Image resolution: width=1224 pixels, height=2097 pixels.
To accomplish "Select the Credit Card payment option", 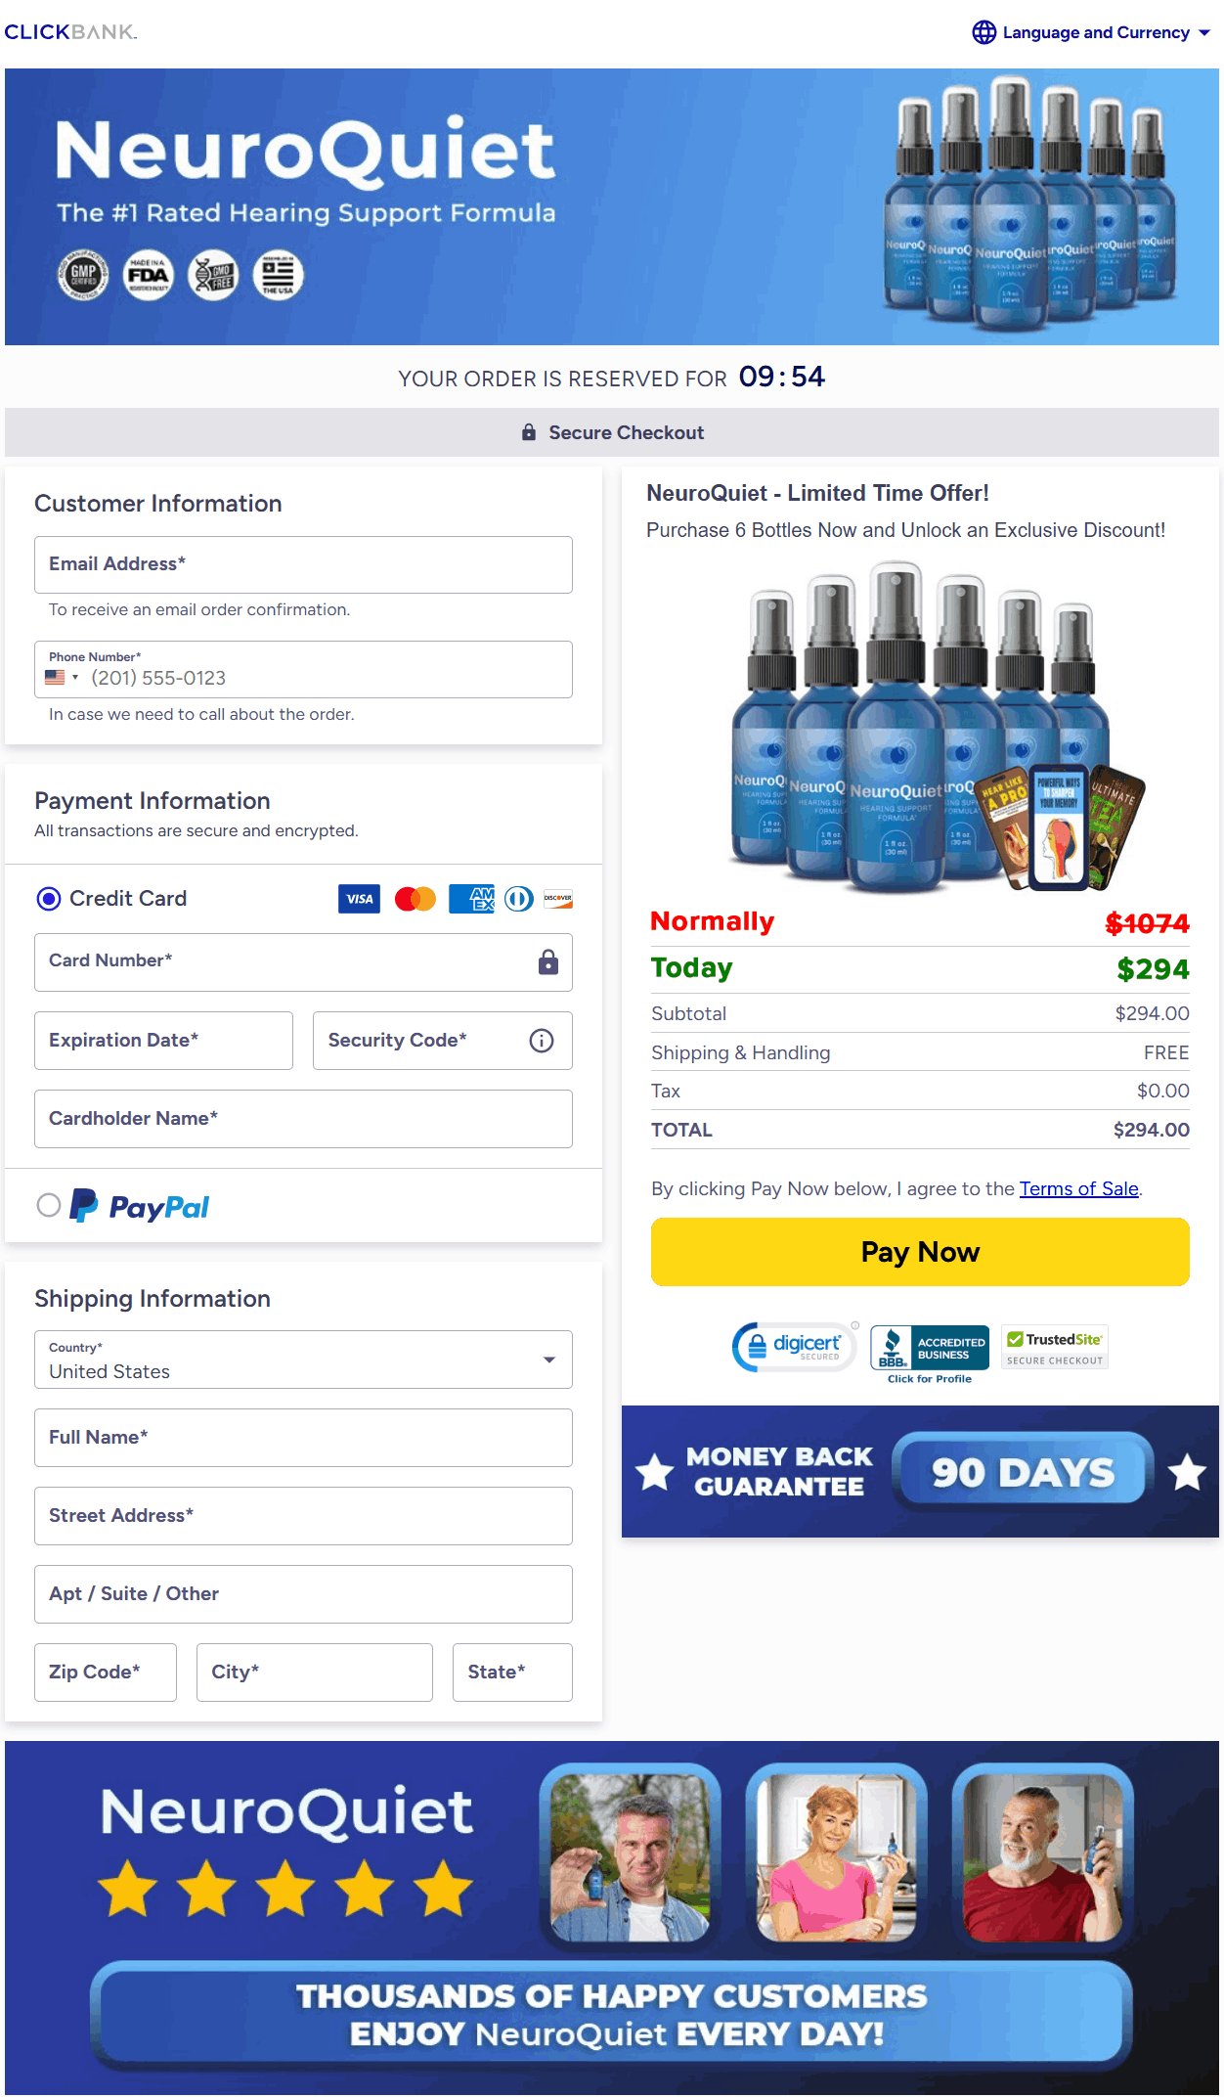I will 49,899.
